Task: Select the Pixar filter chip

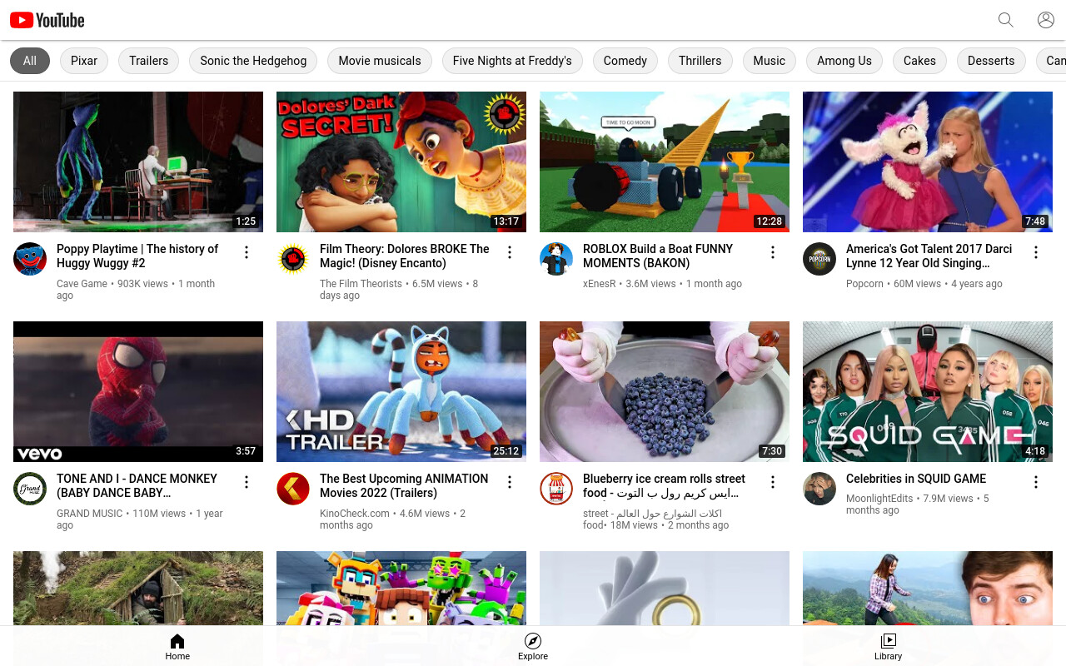Action: [84, 61]
